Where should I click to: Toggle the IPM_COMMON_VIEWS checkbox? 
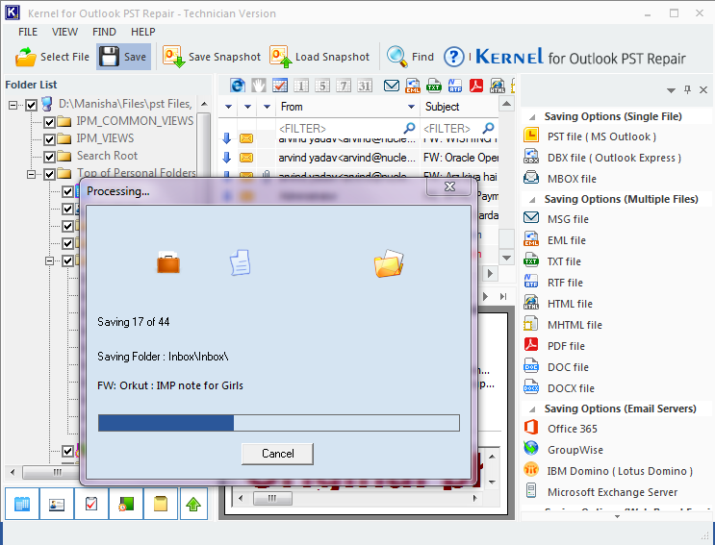coord(49,122)
